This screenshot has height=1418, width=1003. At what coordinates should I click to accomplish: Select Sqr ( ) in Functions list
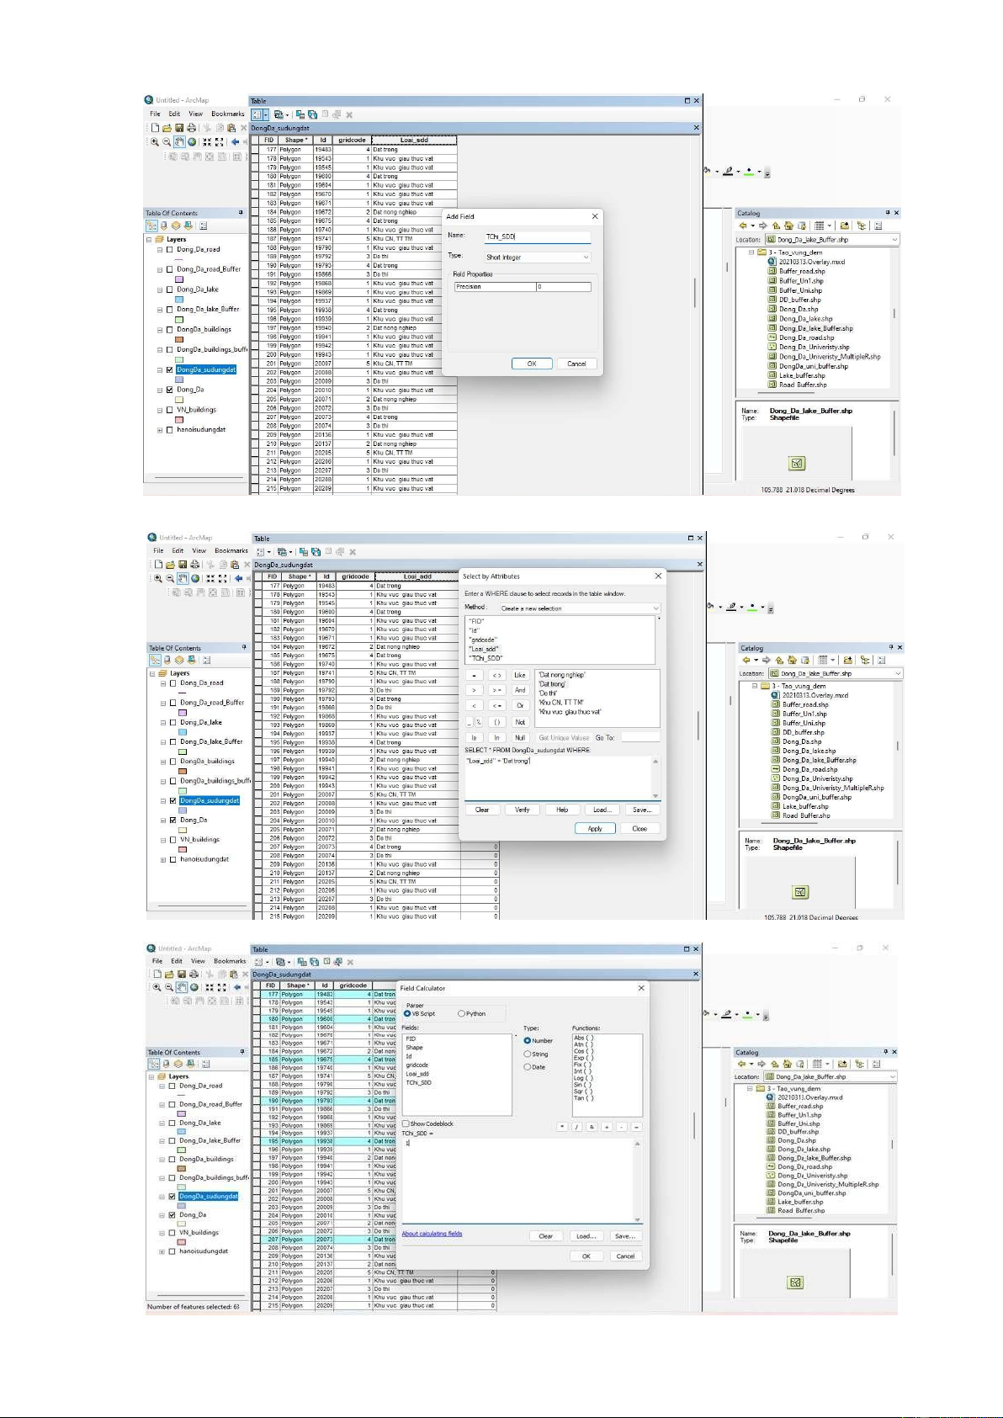pyautogui.click(x=583, y=1091)
